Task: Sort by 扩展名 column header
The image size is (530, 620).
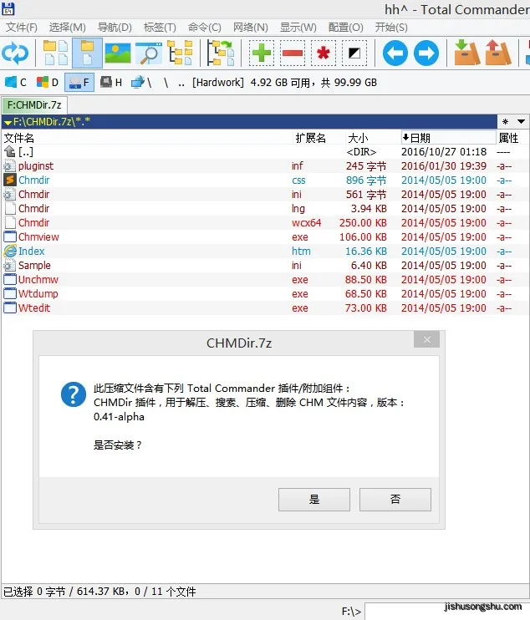Action: tap(319, 138)
